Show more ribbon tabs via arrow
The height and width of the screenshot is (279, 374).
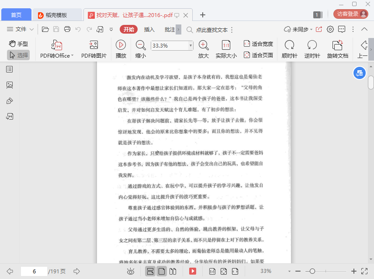[x=178, y=30]
